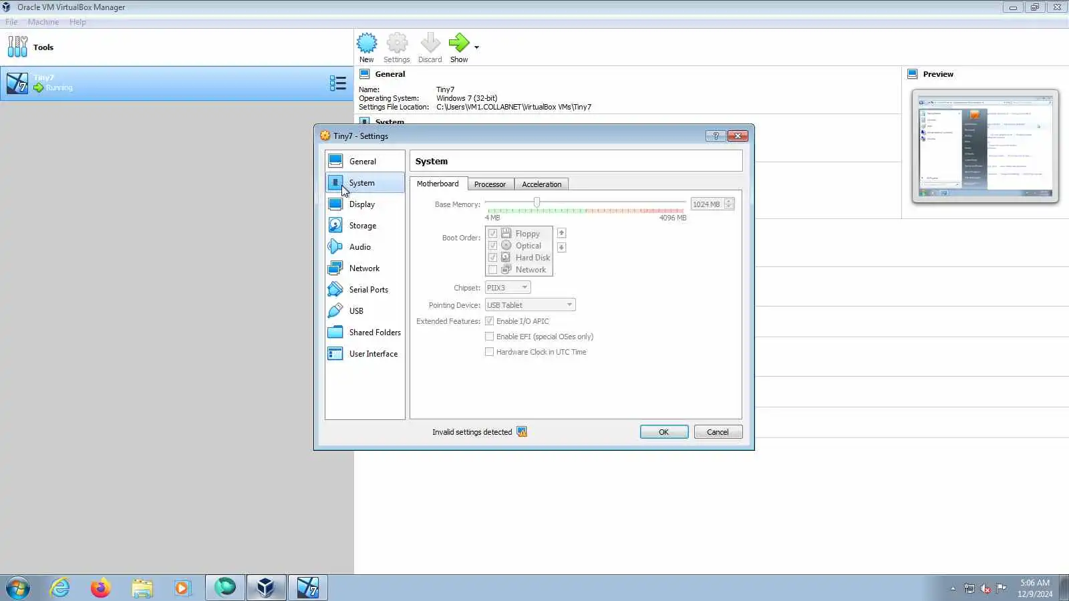
Task: Launch Firefox from the taskbar
Action: [x=101, y=588]
